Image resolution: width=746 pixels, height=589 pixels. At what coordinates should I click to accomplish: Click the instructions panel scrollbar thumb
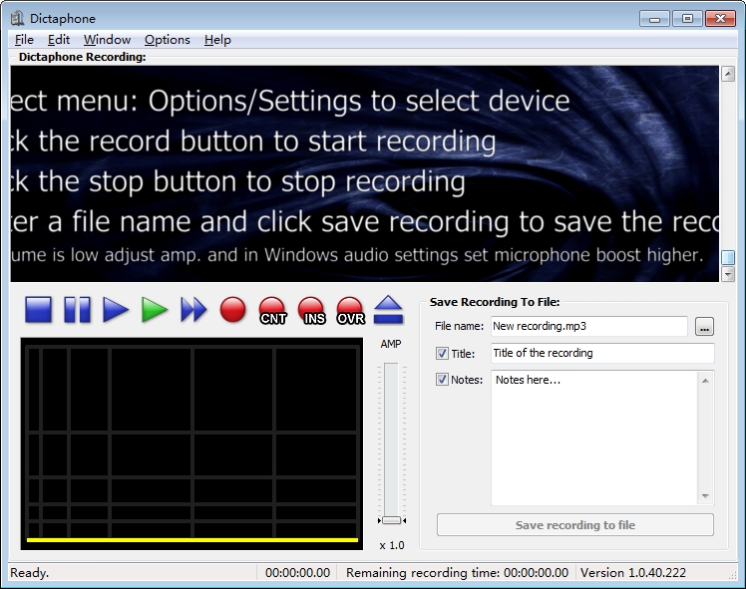point(728,258)
